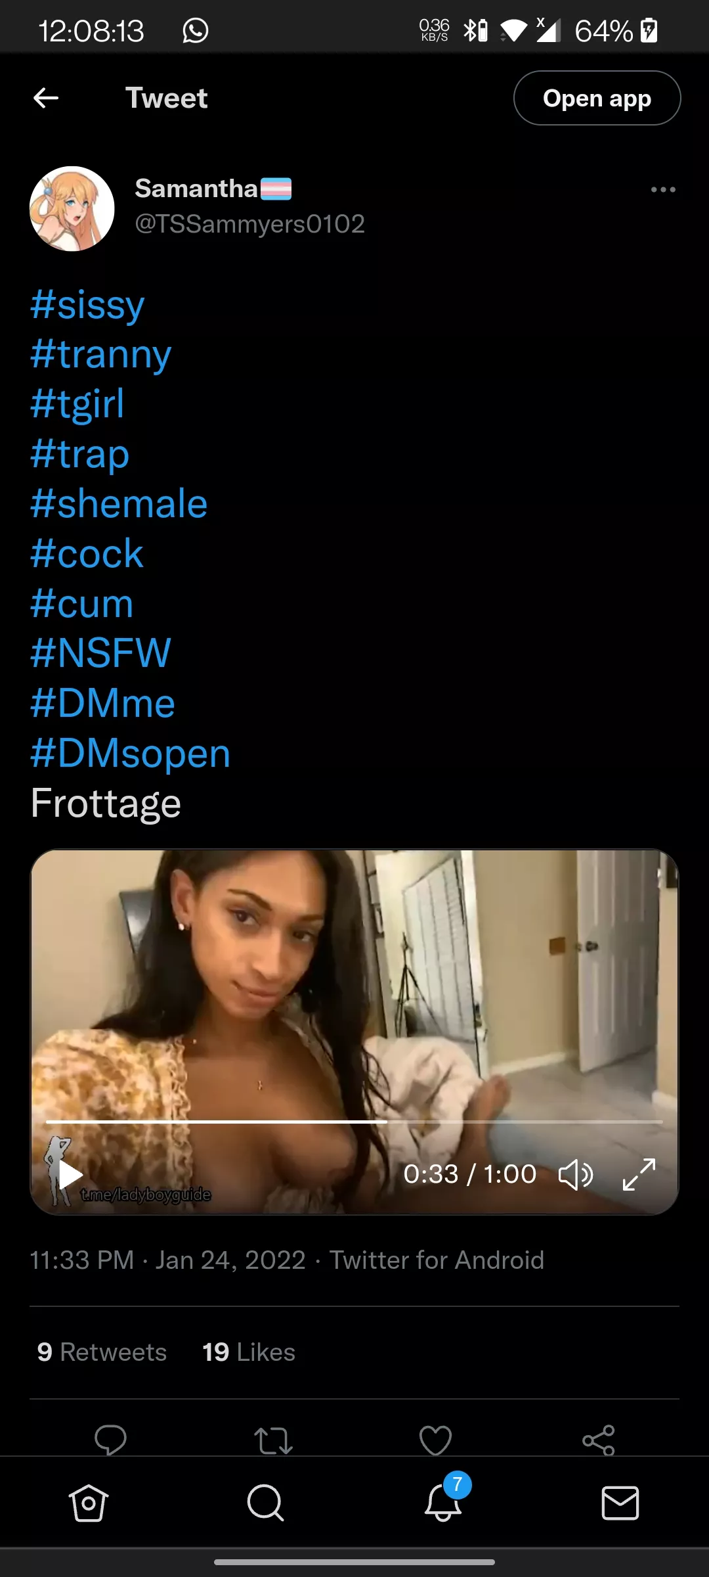Check notifications with 7 unread alerts
The image size is (709, 1577).
coord(443,1502)
